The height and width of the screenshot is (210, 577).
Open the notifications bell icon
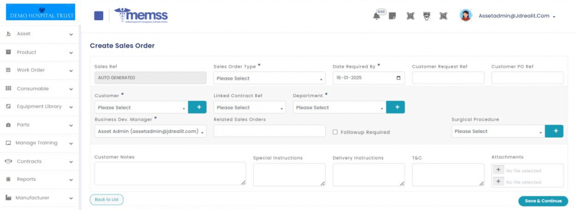[x=376, y=16]
